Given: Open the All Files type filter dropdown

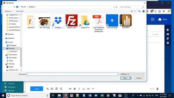Looking at the screenshot, I should click(132, 74).
